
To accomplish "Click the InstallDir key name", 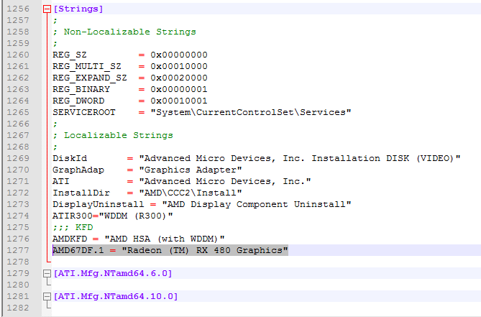I will point(81,193).
